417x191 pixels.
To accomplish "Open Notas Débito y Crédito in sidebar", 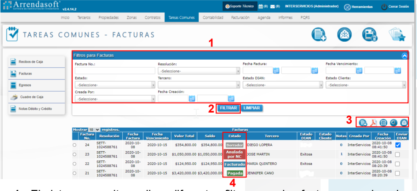I will (x=37, y=108).
